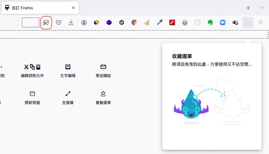Click the Firefox account avatar icon
Screen dimensions: 269x154
click(x=84, y=23)
